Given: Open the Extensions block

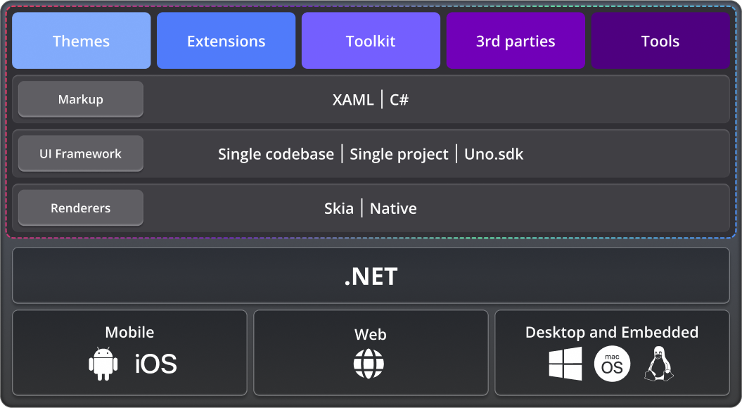Looking at the screenshot, I should (x=226, y=41).
